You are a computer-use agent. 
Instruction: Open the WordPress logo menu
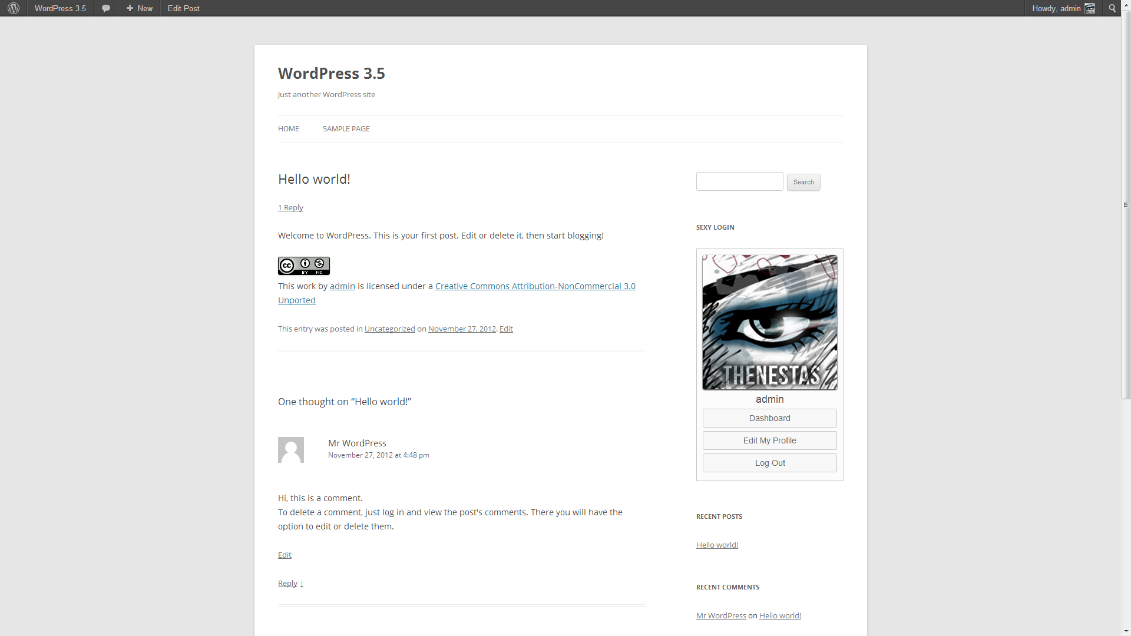(x=14, y=8)
